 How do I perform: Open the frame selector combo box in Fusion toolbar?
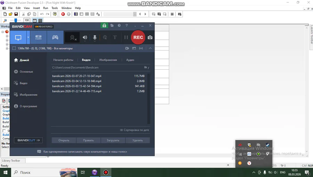[x=120, y=14]
